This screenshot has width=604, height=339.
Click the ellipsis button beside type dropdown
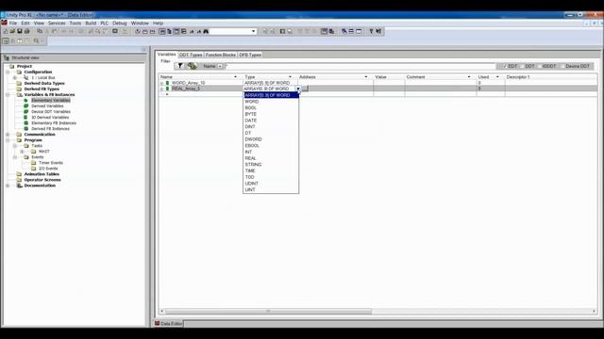click(305, 89)
